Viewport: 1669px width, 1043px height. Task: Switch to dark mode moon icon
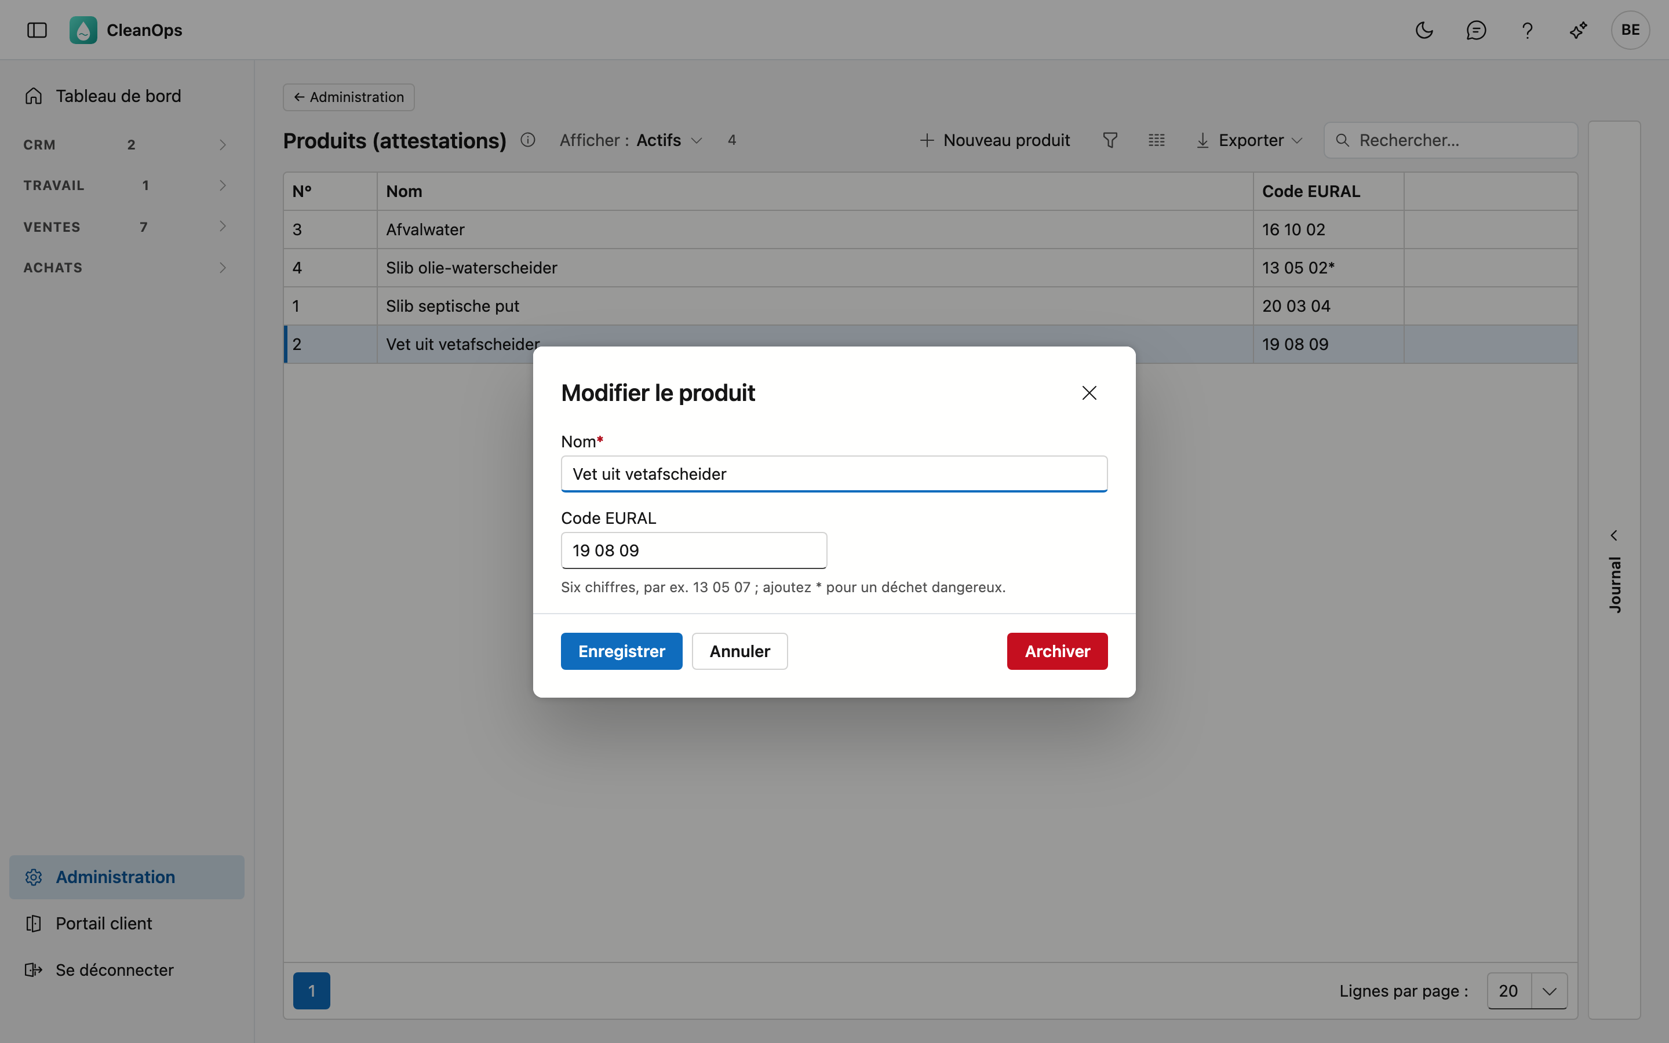1424,30
